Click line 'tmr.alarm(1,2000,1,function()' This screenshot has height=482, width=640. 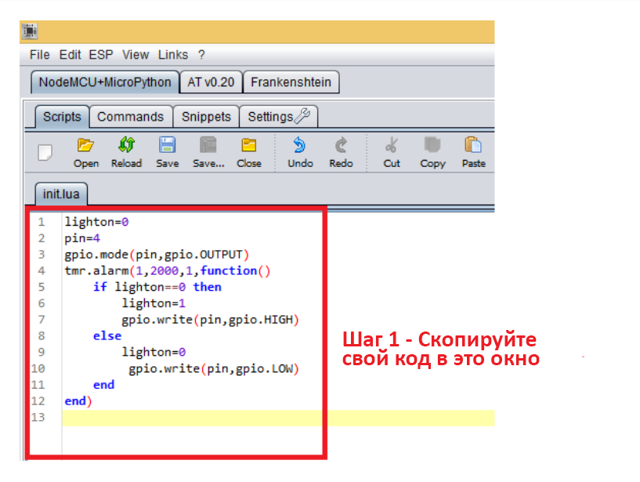[168, 271]
